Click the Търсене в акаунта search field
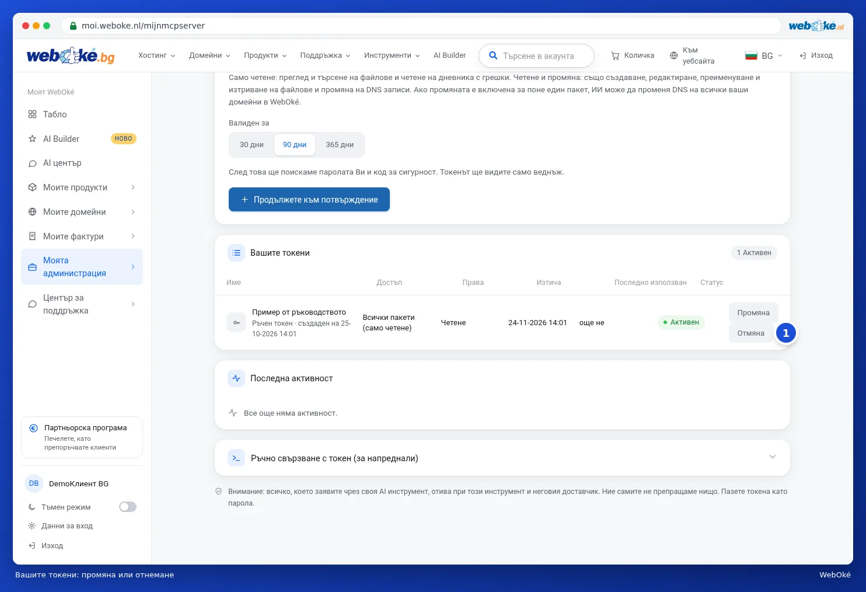Viewport: 866px width, 592px height. tap(536, 56)
